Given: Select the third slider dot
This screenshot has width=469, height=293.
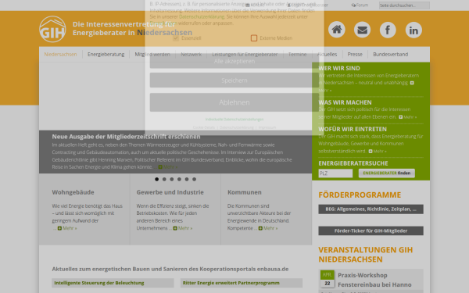Looking at the screenshot, I should 172,179.
